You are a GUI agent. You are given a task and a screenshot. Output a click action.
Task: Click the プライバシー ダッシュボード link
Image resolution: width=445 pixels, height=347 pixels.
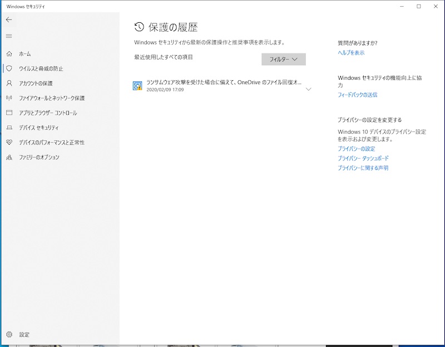tap(363, 158)
